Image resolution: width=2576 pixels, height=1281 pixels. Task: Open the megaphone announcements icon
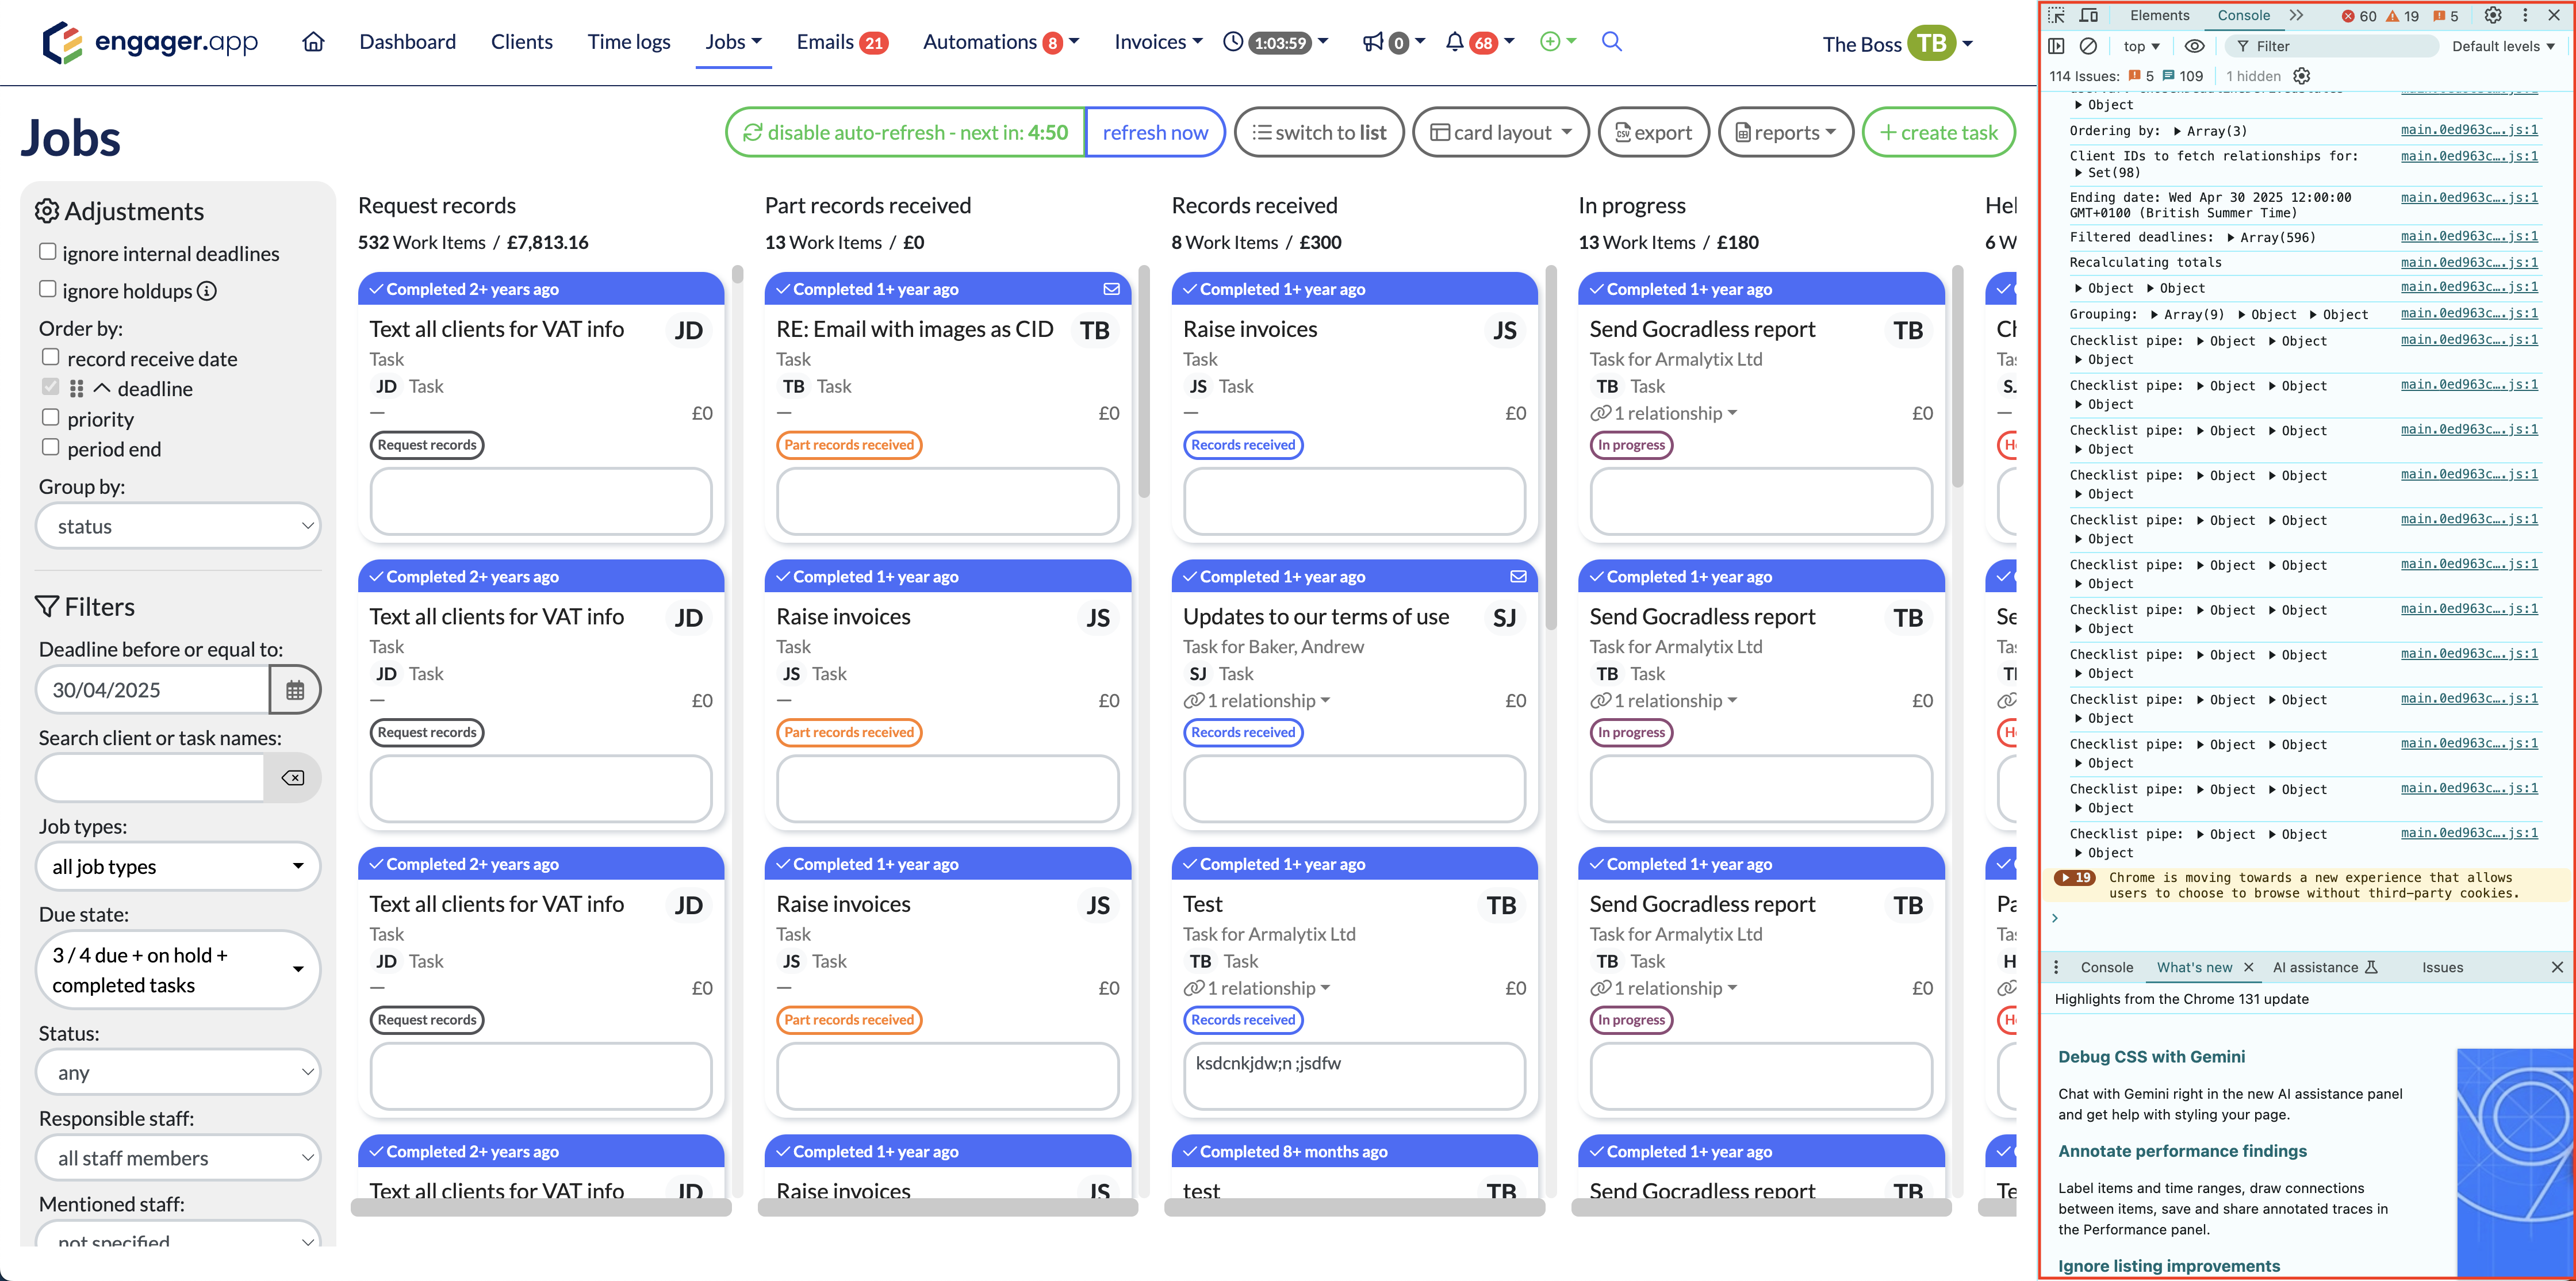pyautogui.click(x=1373, y=42)
